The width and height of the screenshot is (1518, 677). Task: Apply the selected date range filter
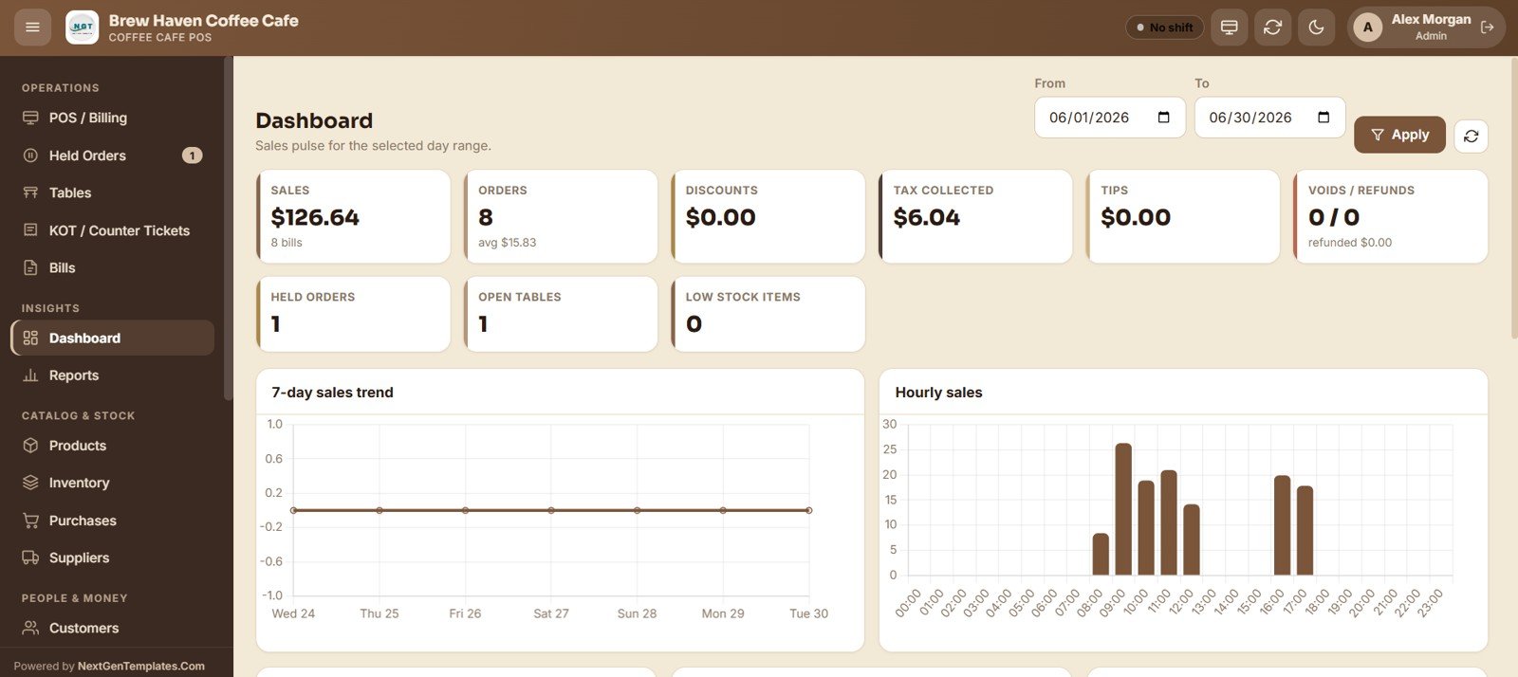[x=1399, y=135]
